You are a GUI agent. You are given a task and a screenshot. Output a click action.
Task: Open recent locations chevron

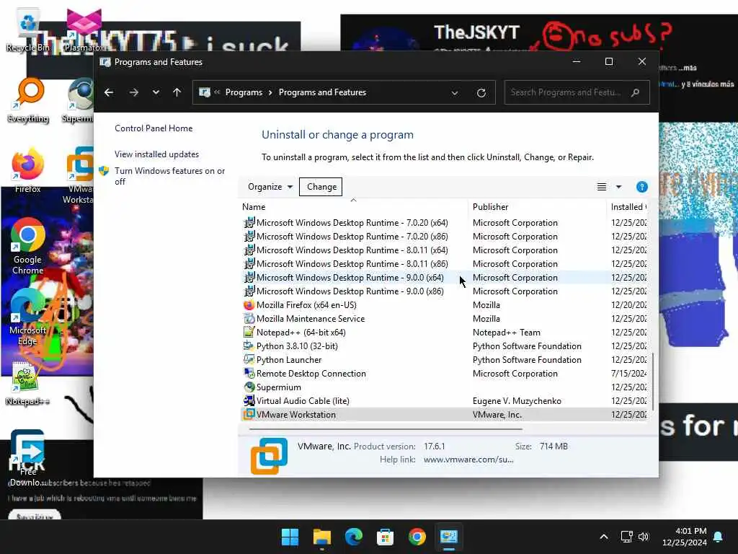tap(156, 92)
